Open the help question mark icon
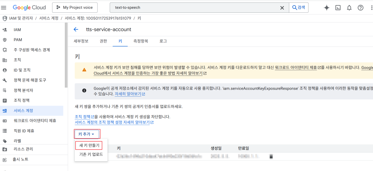This screenshot has width=373, height=171. click(x=361, y=8)
